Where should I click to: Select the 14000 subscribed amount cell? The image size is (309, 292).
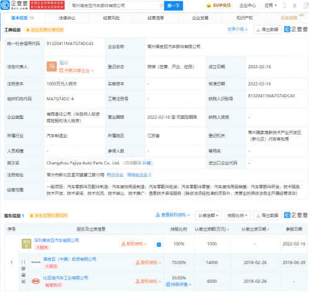pos(212,262)
